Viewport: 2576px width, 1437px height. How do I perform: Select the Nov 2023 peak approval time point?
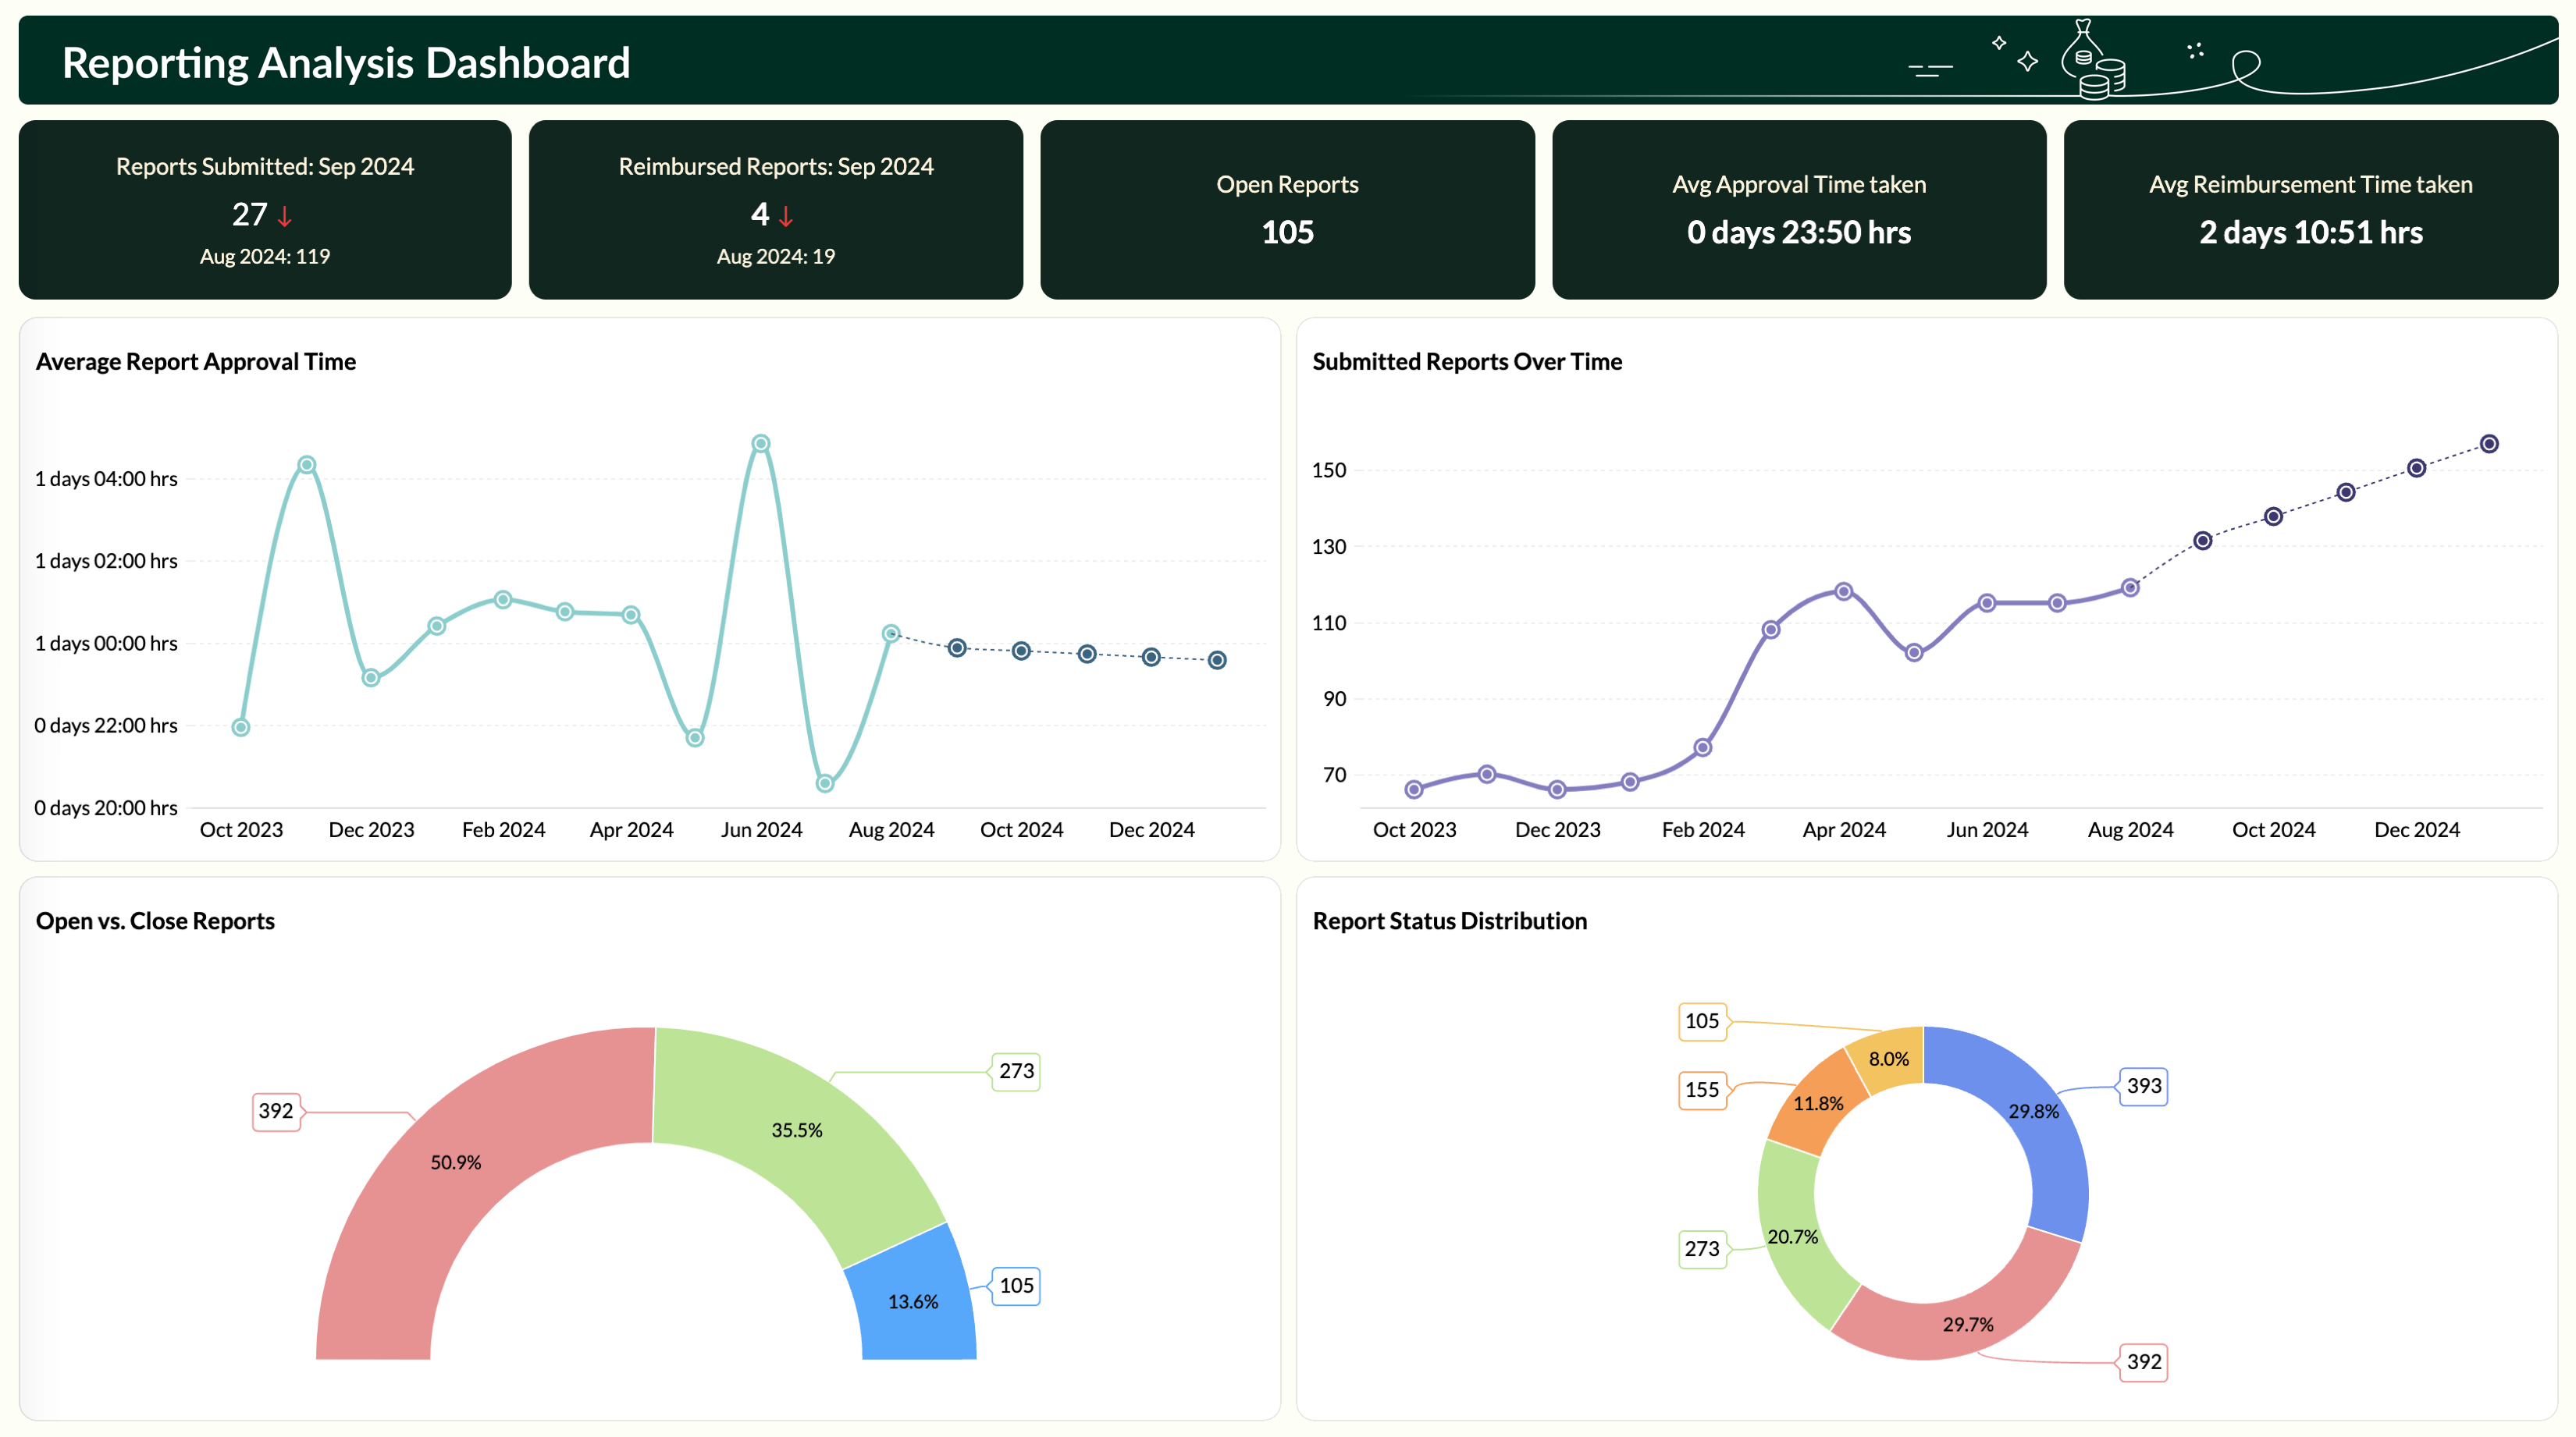[x=307, y=465]
